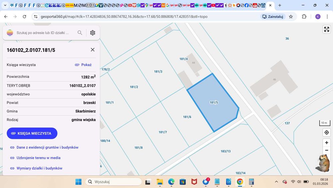Center map on my location
Screen dimensions: 333x188
click(327, 133)
